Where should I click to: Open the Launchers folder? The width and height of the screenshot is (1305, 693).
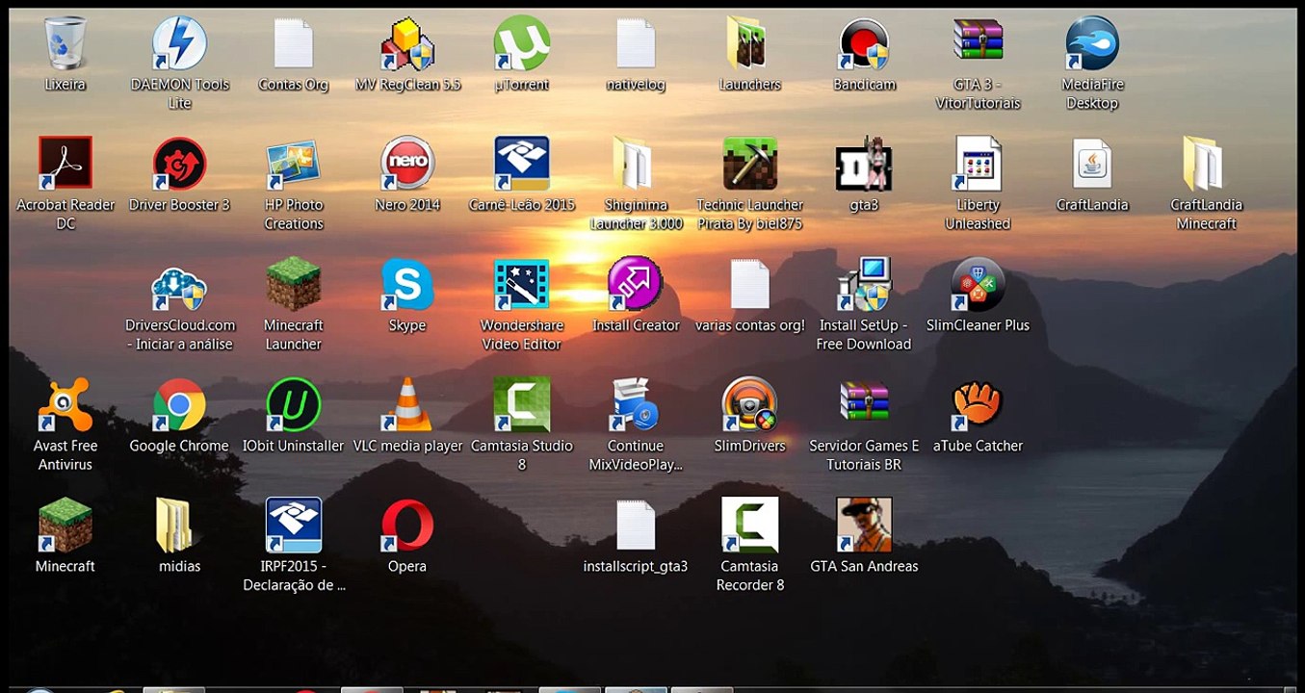[749, 43]
